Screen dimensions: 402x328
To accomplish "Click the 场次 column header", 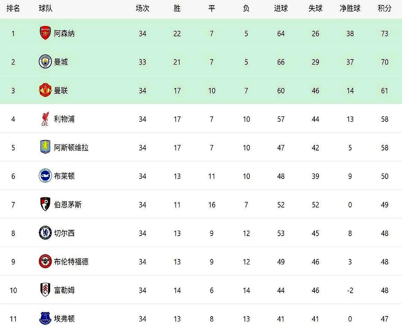I will pyautogui.click(x=143, y=8).
